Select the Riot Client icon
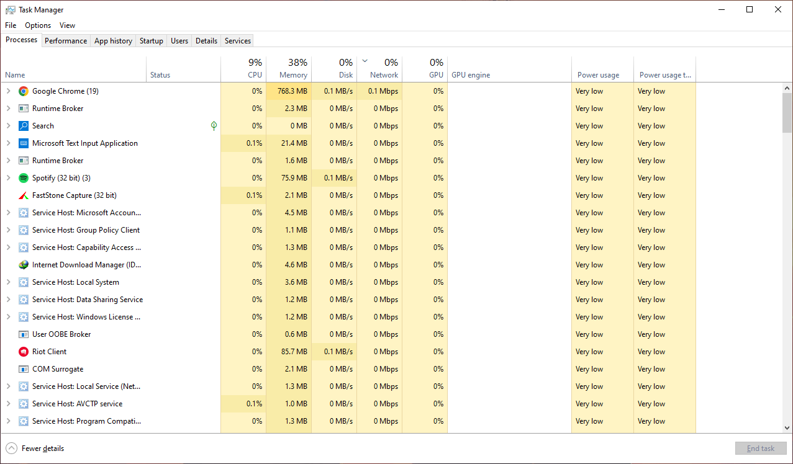Viewport: 793px width, 464px height. point(23,351)
